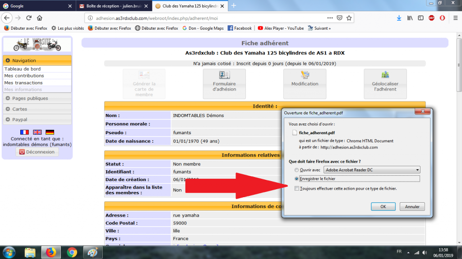Switch language using the German flag
The image size is (462, 259).
(x=50, y=132)
